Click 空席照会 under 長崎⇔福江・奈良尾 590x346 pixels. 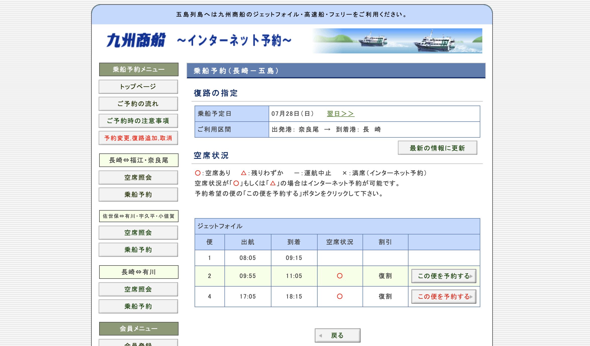pos(138,178)
